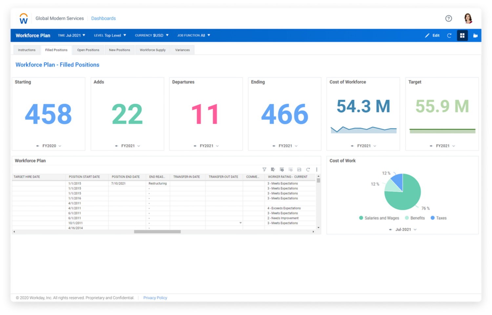Expand the CURRENCY $USD dropdown

coord(152,36)
